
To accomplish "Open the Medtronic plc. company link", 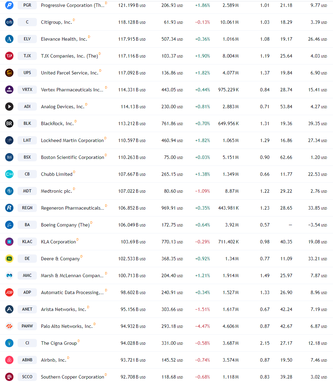I will click(x=57, y=191).
